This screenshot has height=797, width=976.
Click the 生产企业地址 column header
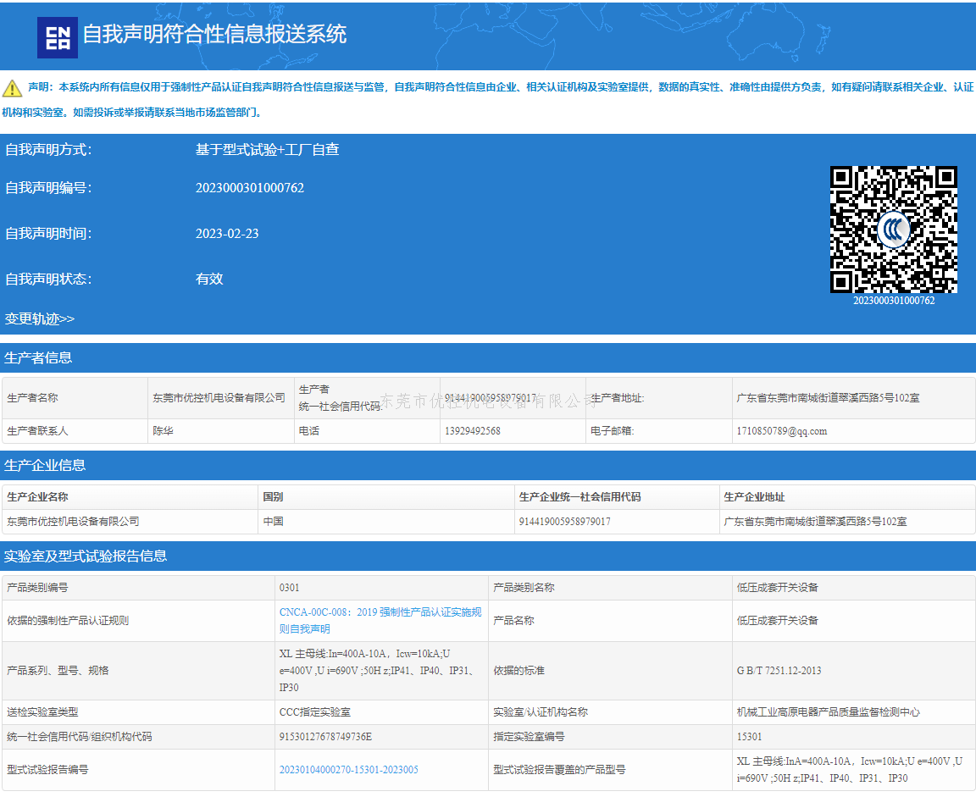pos(754,497)
